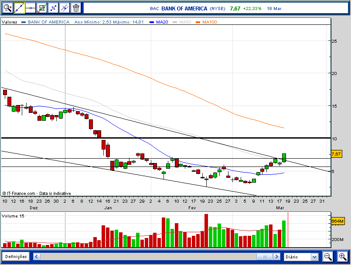351x265 pixels.
Task: Click the horizontal scrollbar thumb
Action: tap(265, 256)
